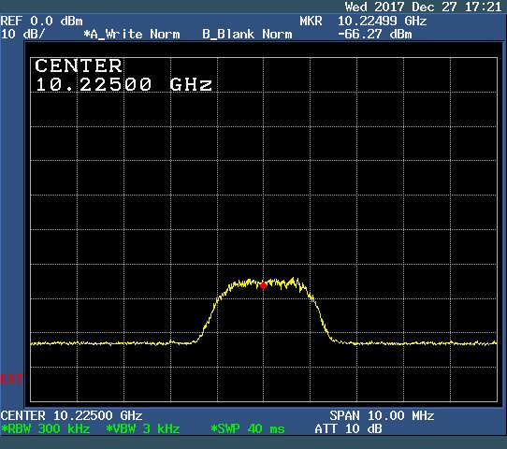507x449 pixels.
Task: Click the date and time display
Action: point(423,7)
